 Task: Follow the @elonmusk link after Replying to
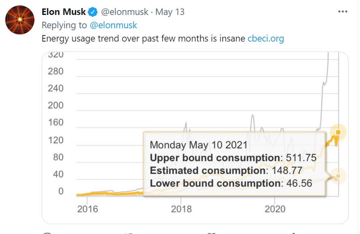click(x=113, y=25)
